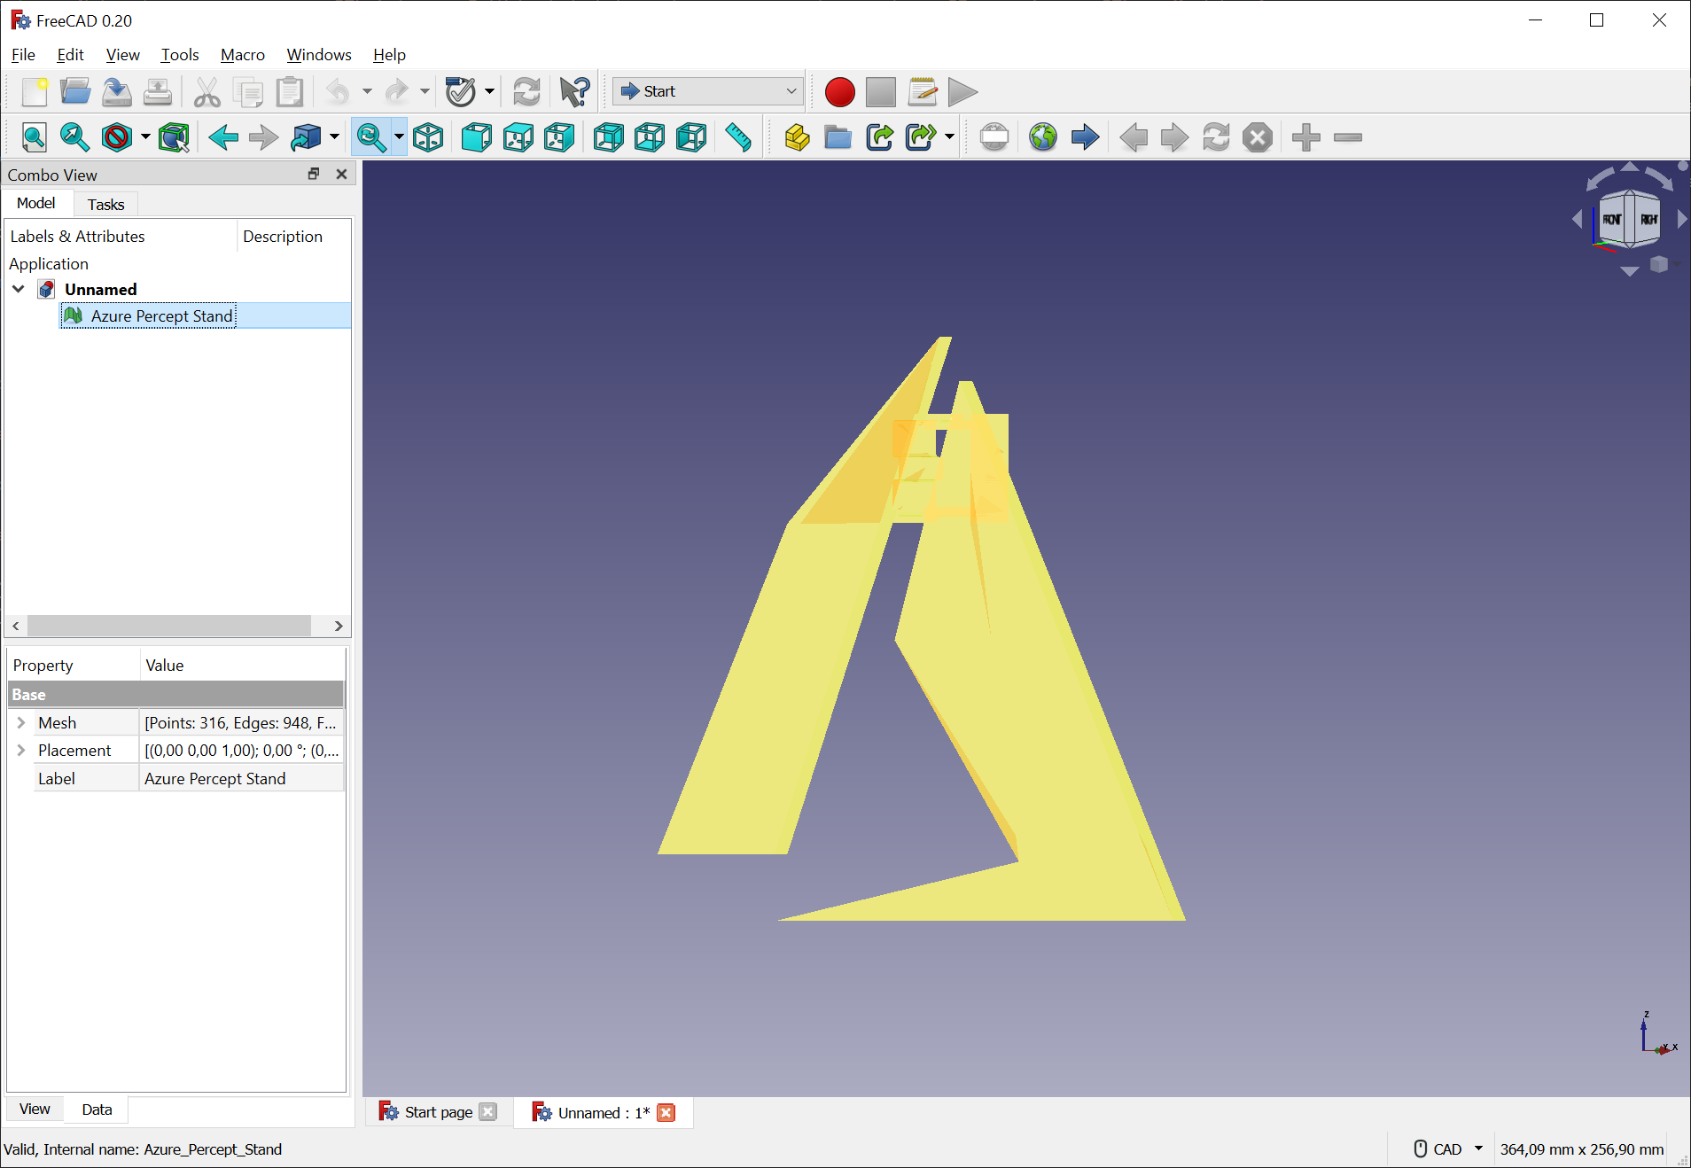Create a new Group folder
This screenshot has height=1168, width=1691.
(x=836, y=136)
